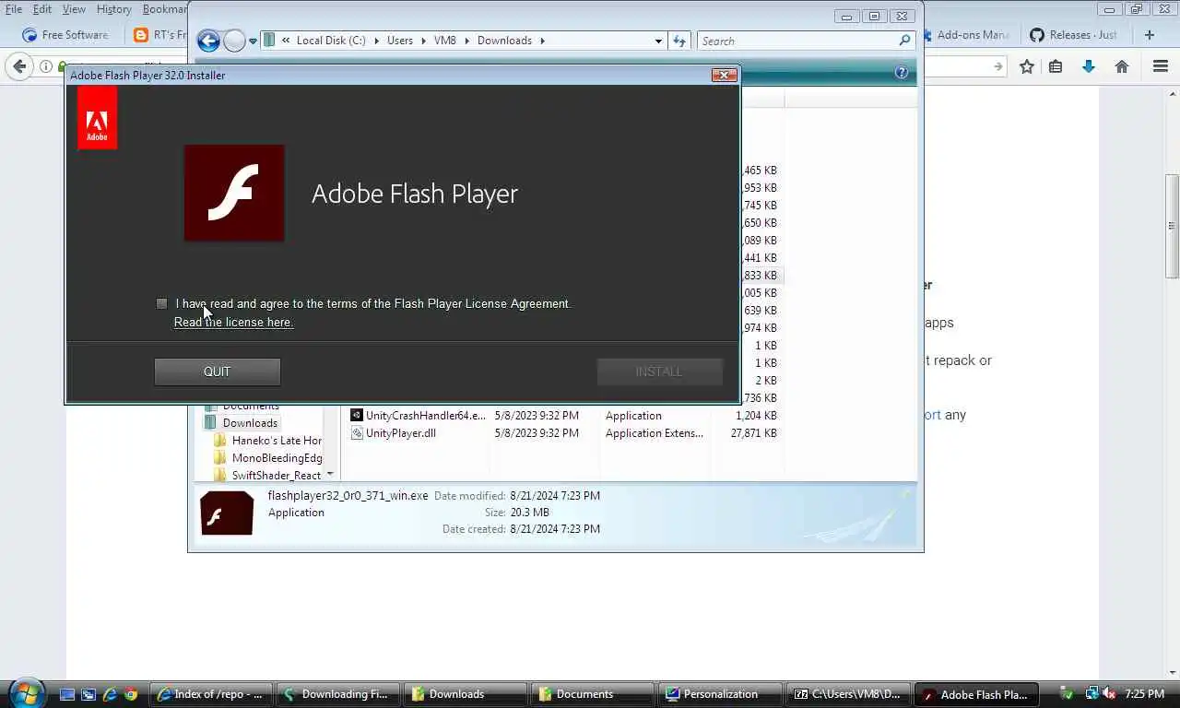The height and width of the screenshot is (708, 1180).
Task: Click 'Users' in Explorer address path
Action: click(x=400, y=41)
